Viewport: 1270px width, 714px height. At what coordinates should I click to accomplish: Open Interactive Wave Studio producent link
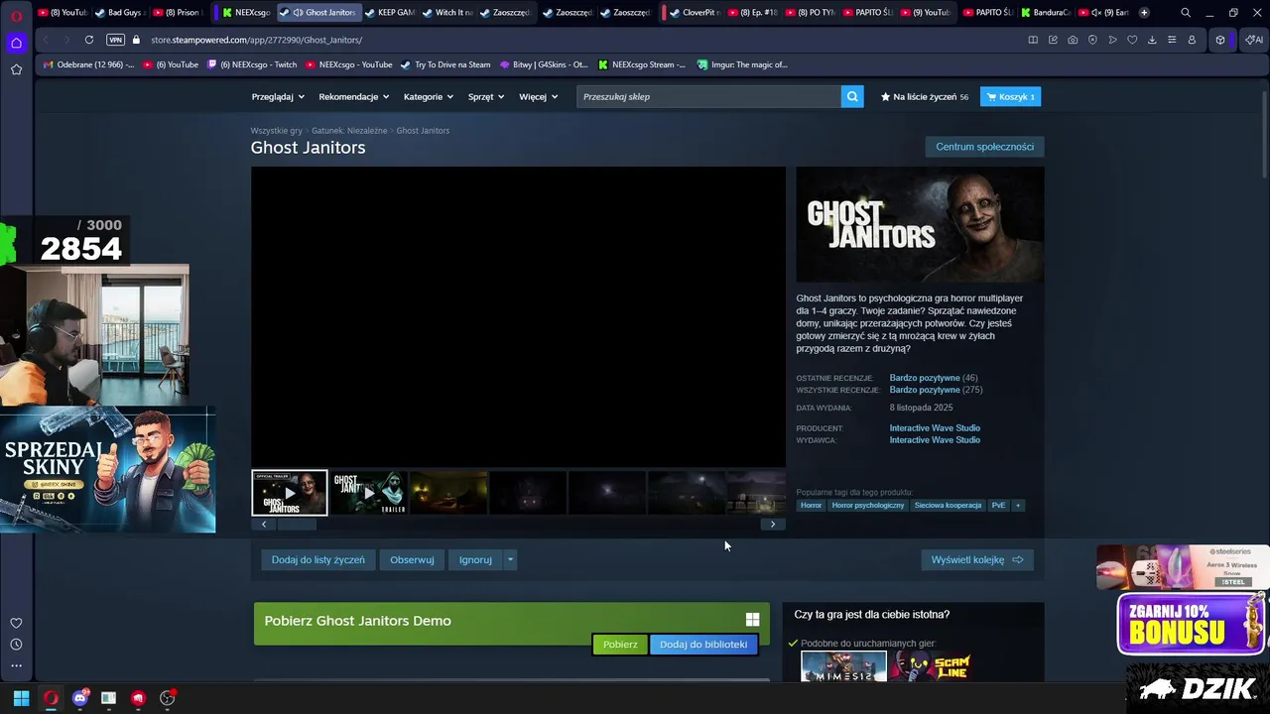point(935,428)
